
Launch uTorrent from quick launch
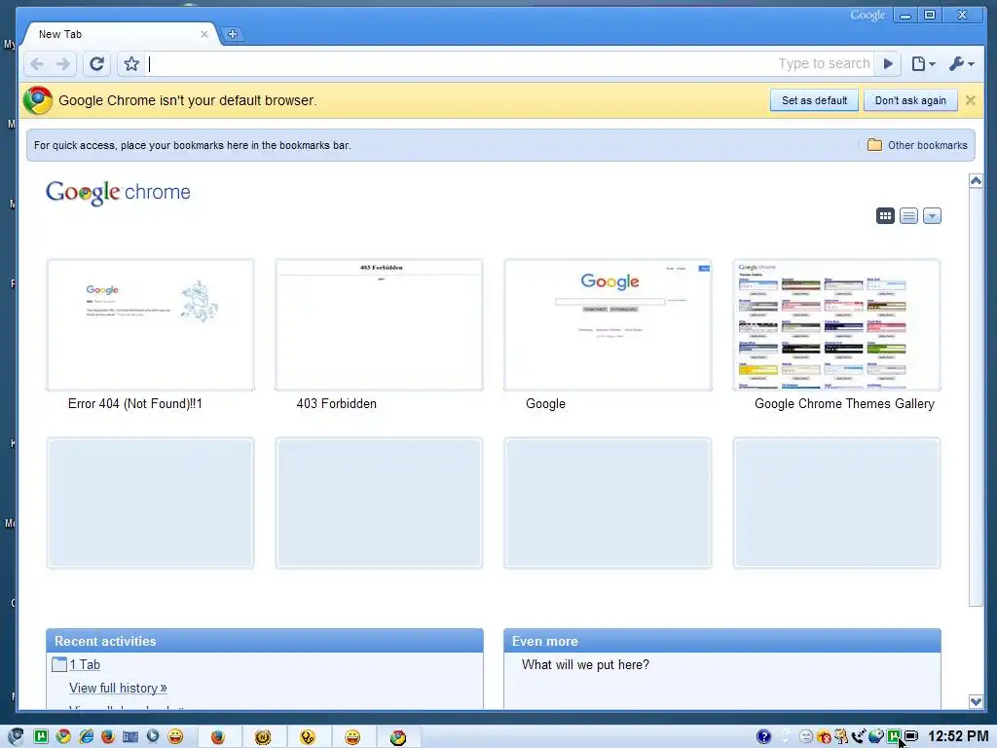click(x=41, y=736)
